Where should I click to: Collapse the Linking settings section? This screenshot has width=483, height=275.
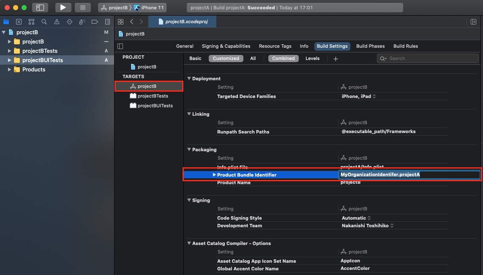coord(189,114)
